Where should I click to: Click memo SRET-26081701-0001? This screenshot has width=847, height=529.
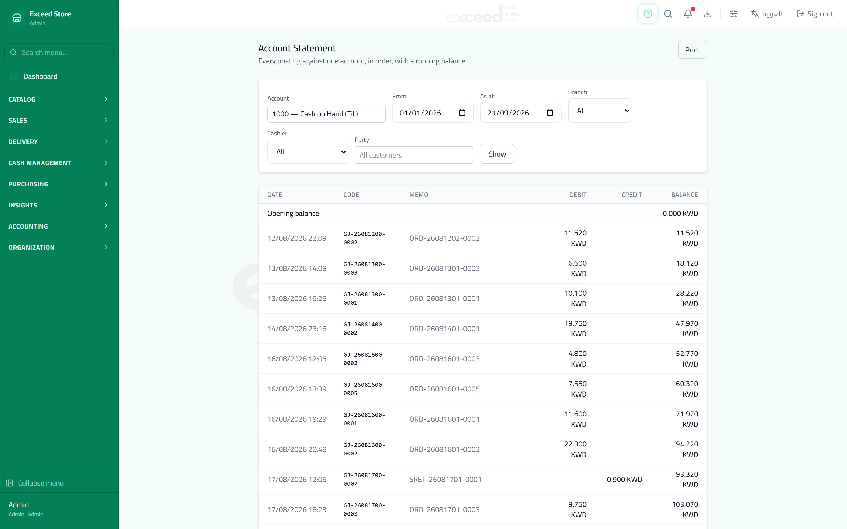pyautogui.click(x=445, y=479)
